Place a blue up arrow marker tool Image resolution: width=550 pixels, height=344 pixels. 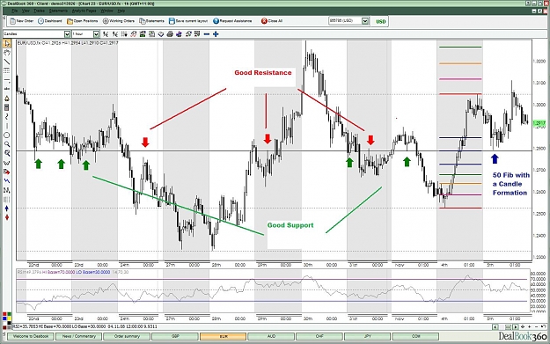7,208
